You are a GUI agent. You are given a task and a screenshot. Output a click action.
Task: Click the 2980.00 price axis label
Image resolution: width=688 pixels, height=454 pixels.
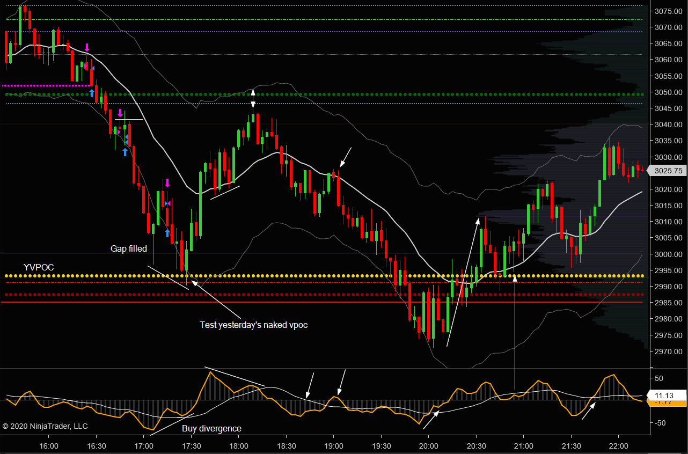(x=669, y=319)
